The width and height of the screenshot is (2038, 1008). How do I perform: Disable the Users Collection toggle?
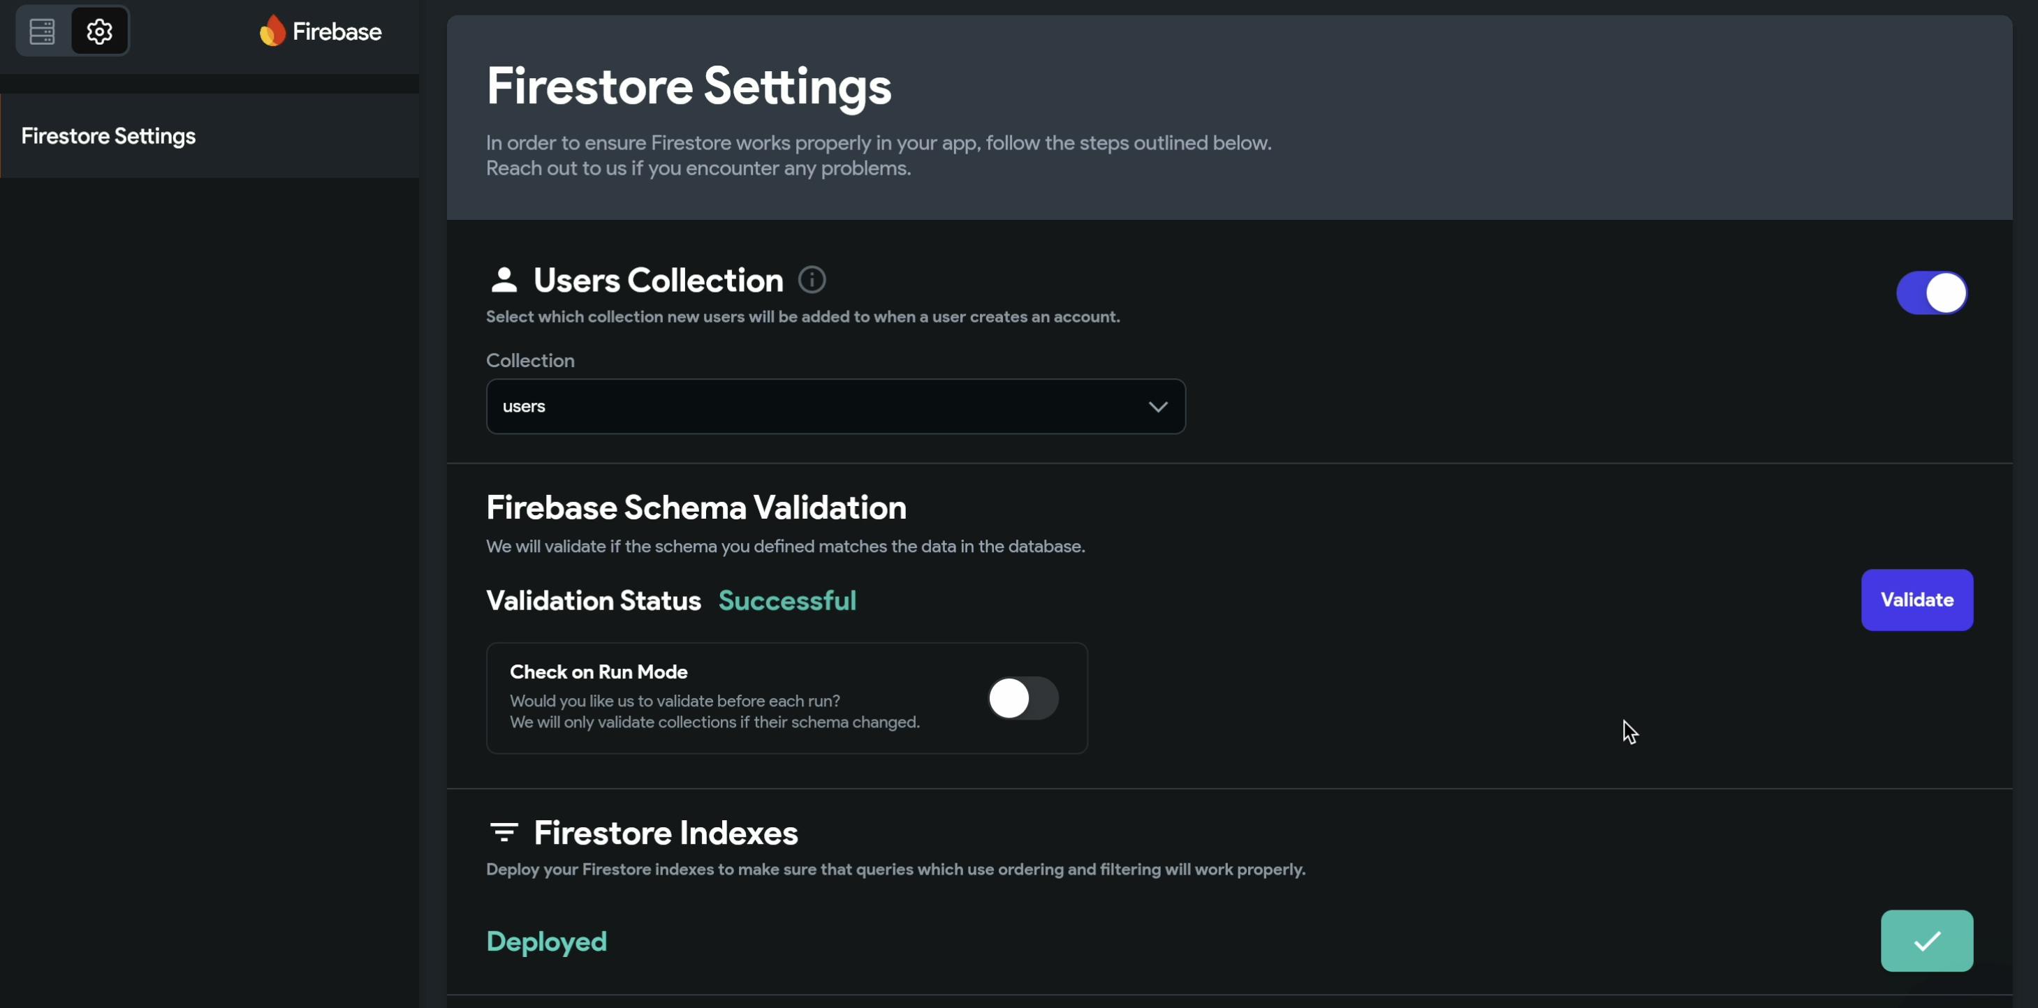coord(1931,293)
